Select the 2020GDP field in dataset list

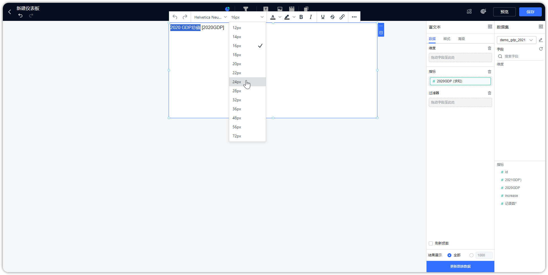[x=512, y=188]
